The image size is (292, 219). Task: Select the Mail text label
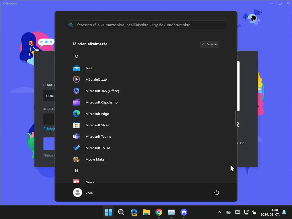(89, 68)
